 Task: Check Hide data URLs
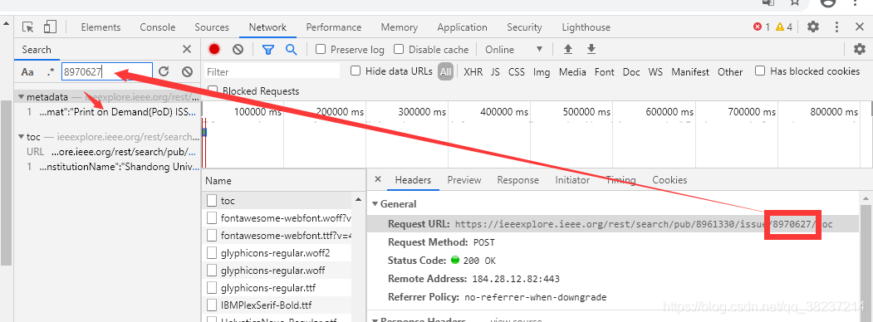(356, 71)
